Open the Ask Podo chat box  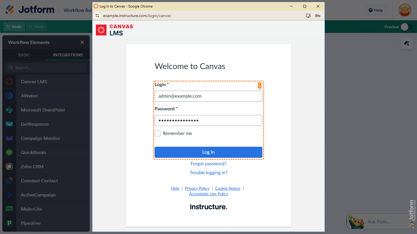[x=379, y=222]
